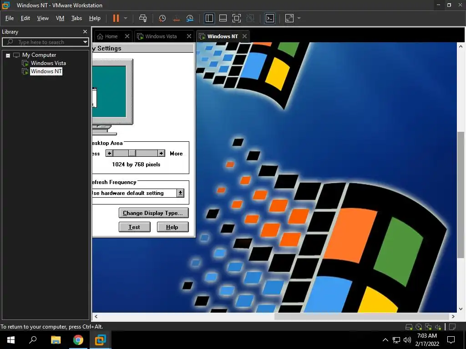Close the Home tab
Screen dimensions: 466x349
(x=127, y=36)
